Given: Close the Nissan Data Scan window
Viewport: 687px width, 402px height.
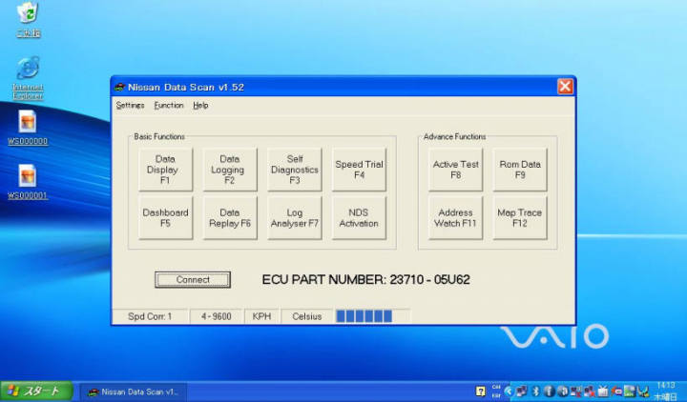Looking at the screenshot, I should point(565,87).
